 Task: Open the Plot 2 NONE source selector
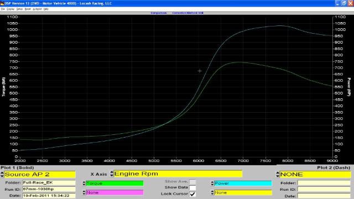[x=315, y=174]
